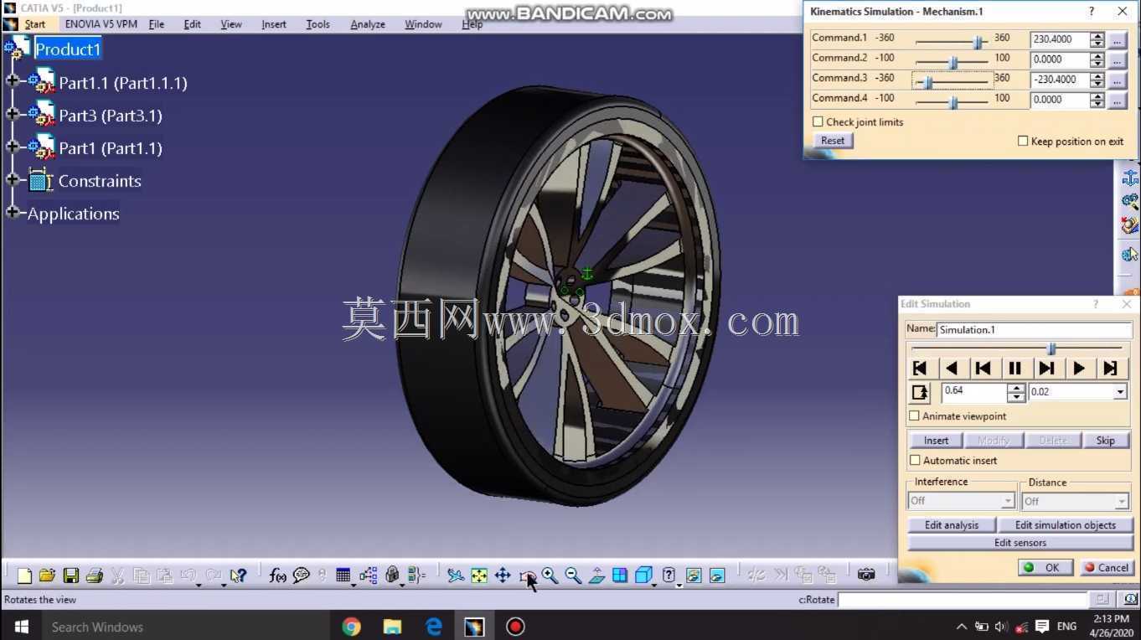The height and width of the screenshot is (640, 1141).
Task: Click the Zoom Out magnifier icon
Action: [573, 575]
